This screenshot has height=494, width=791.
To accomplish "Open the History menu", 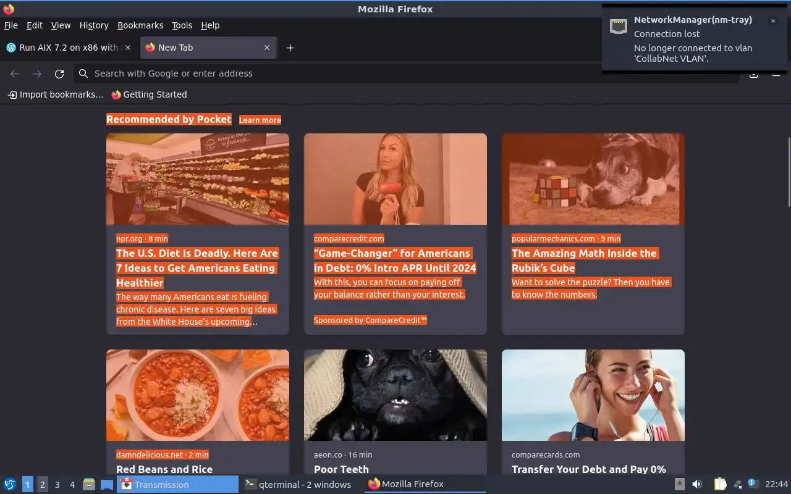I will [x=94, y=25].
